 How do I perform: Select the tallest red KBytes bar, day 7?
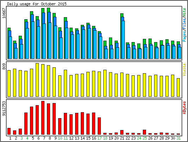click(43, 118)
